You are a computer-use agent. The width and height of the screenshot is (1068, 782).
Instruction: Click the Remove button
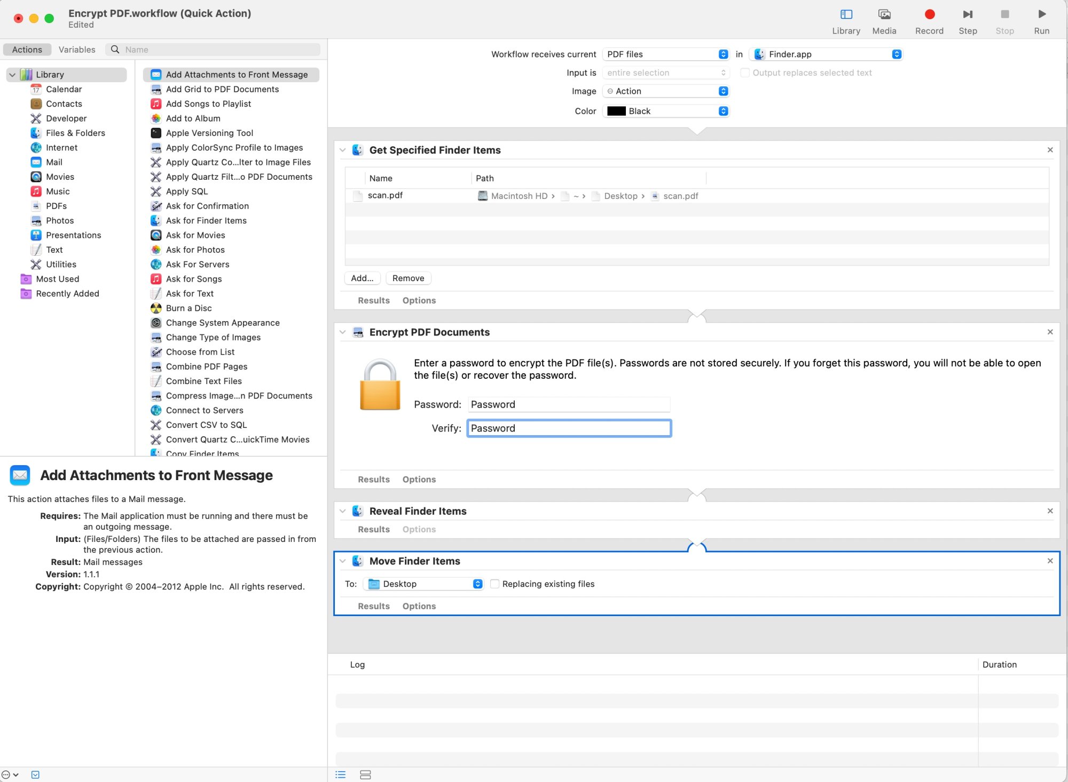tap(408, 278)
